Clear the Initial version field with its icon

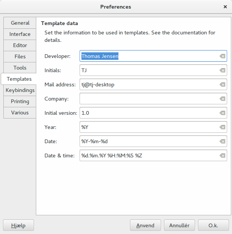[x=222, y=113]
